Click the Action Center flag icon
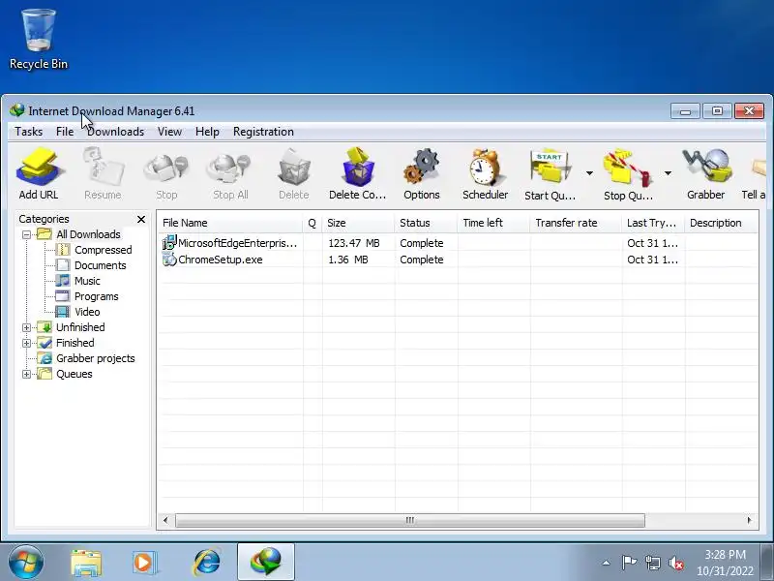The image size is (774, 581). tap(628, 563)
